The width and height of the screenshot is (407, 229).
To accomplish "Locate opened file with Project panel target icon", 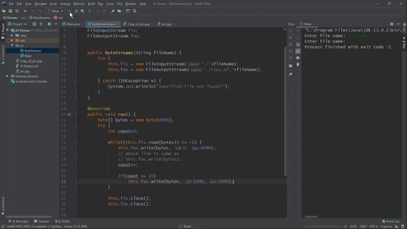I will pyautogui.click(x=34, y=24).
